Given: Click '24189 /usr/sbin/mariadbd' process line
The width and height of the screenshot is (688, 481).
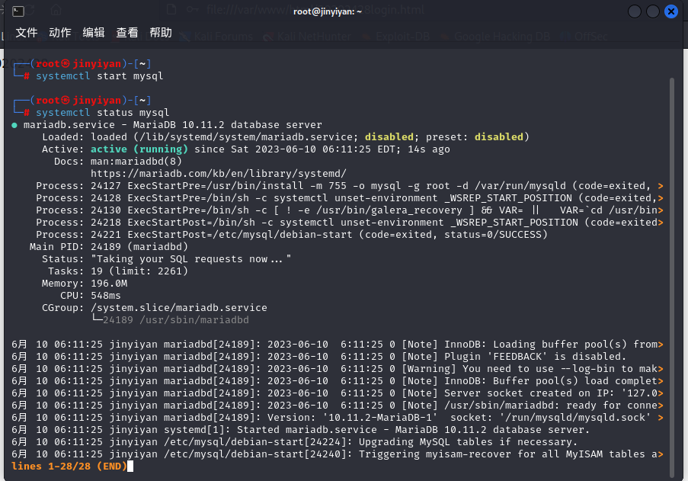Looking at the screenshot, I should pyautogui.click(x=175, y=320).
